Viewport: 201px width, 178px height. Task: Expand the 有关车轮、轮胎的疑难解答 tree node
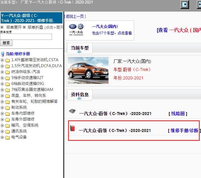coord(2,102)
